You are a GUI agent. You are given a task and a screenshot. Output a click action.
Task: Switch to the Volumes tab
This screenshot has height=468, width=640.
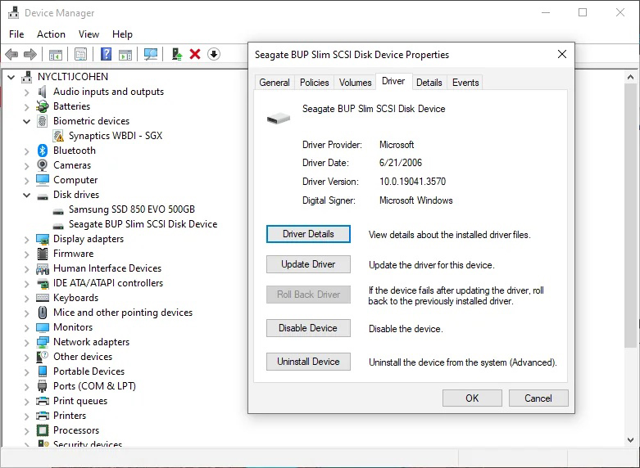click(x=355, y=83)
